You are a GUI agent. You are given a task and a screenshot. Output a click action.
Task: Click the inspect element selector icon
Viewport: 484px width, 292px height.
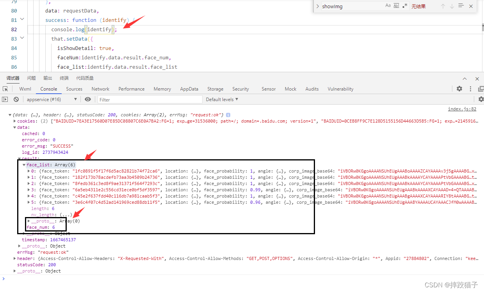[5, 89]
